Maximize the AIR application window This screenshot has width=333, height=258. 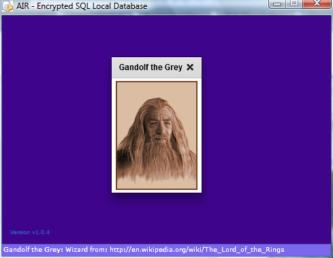click(294, 4)
